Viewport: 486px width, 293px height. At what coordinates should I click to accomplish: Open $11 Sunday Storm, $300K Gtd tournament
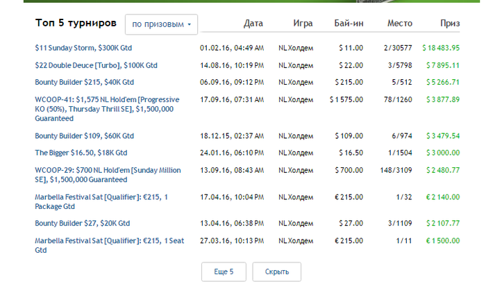83,48
